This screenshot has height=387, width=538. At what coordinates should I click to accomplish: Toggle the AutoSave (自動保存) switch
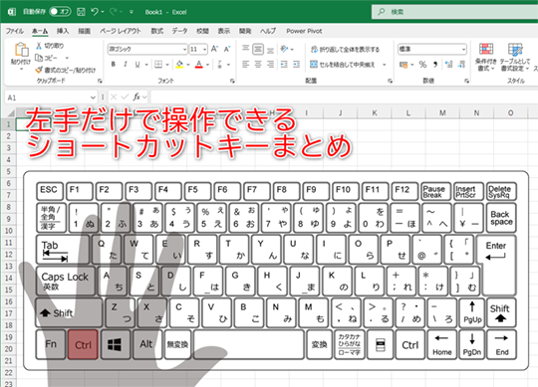point(60,12)
